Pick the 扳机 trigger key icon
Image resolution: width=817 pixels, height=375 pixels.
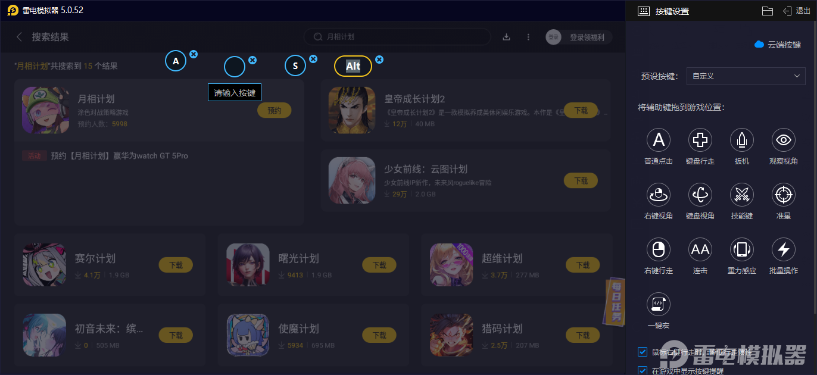coord(742,140)
